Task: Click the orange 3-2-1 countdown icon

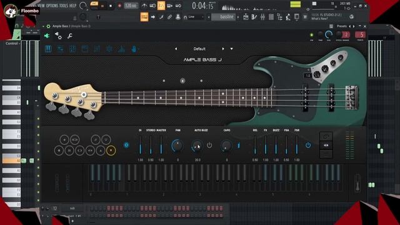Action: [161, 6]
